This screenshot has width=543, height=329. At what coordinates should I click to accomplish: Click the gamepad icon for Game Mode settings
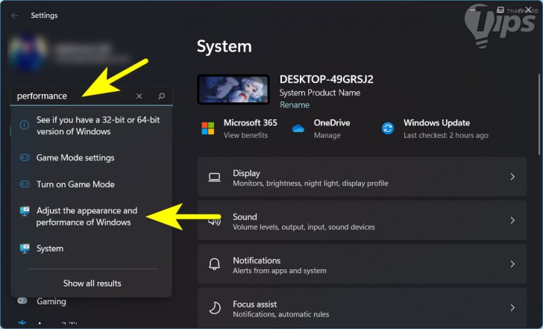[x=24, y=157]
